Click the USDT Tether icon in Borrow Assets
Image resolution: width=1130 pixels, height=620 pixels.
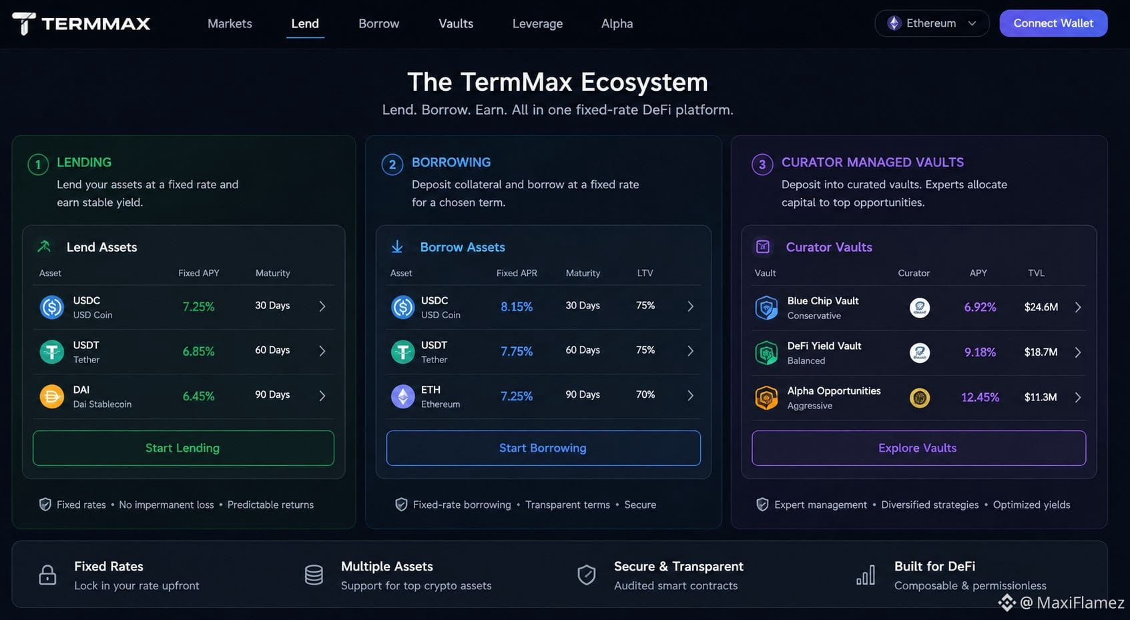click(402, 352)
